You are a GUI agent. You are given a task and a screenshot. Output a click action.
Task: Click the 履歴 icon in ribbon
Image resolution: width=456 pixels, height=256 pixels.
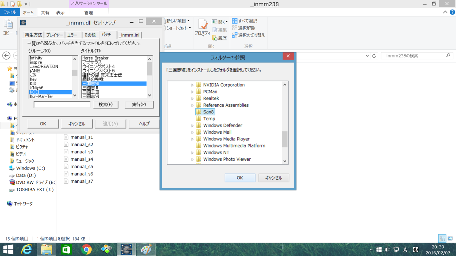tap(215, 38)
